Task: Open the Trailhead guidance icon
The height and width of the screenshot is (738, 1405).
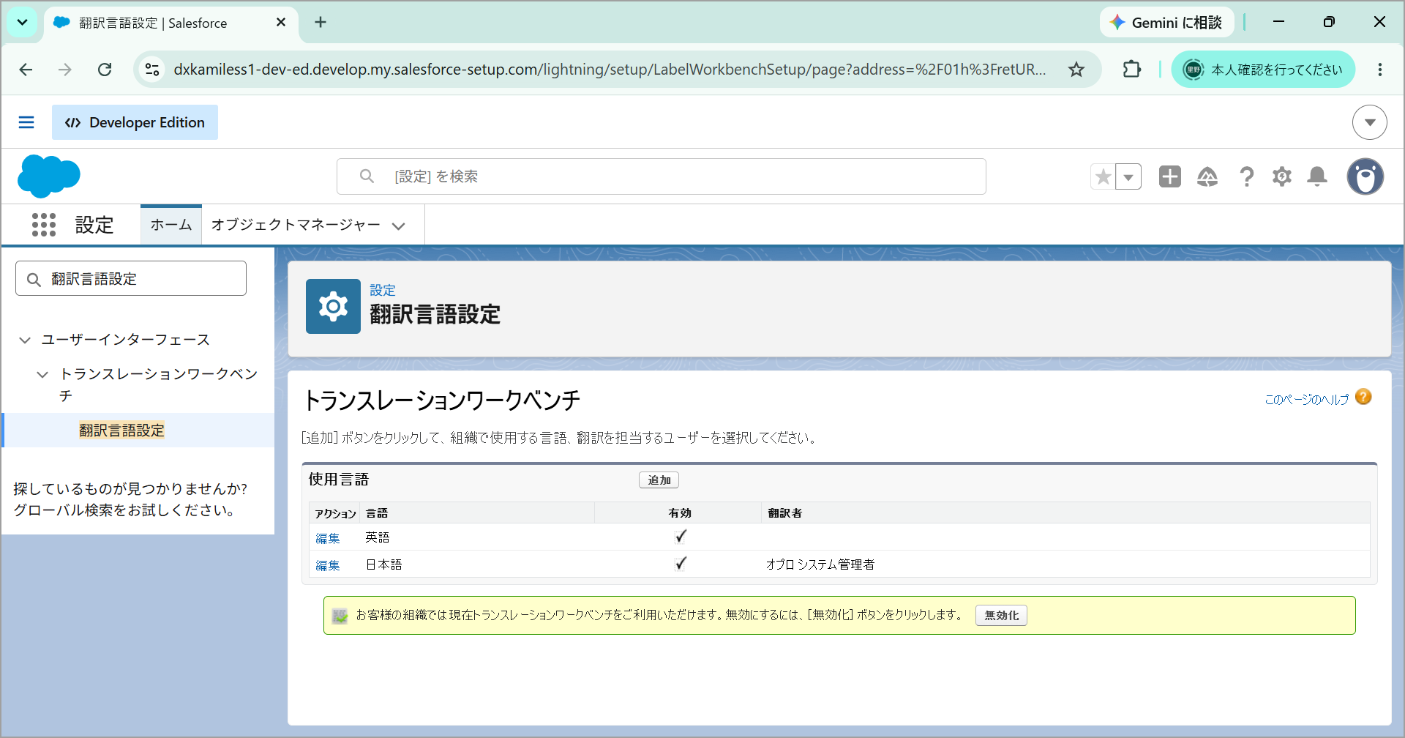Action: 1207,176
